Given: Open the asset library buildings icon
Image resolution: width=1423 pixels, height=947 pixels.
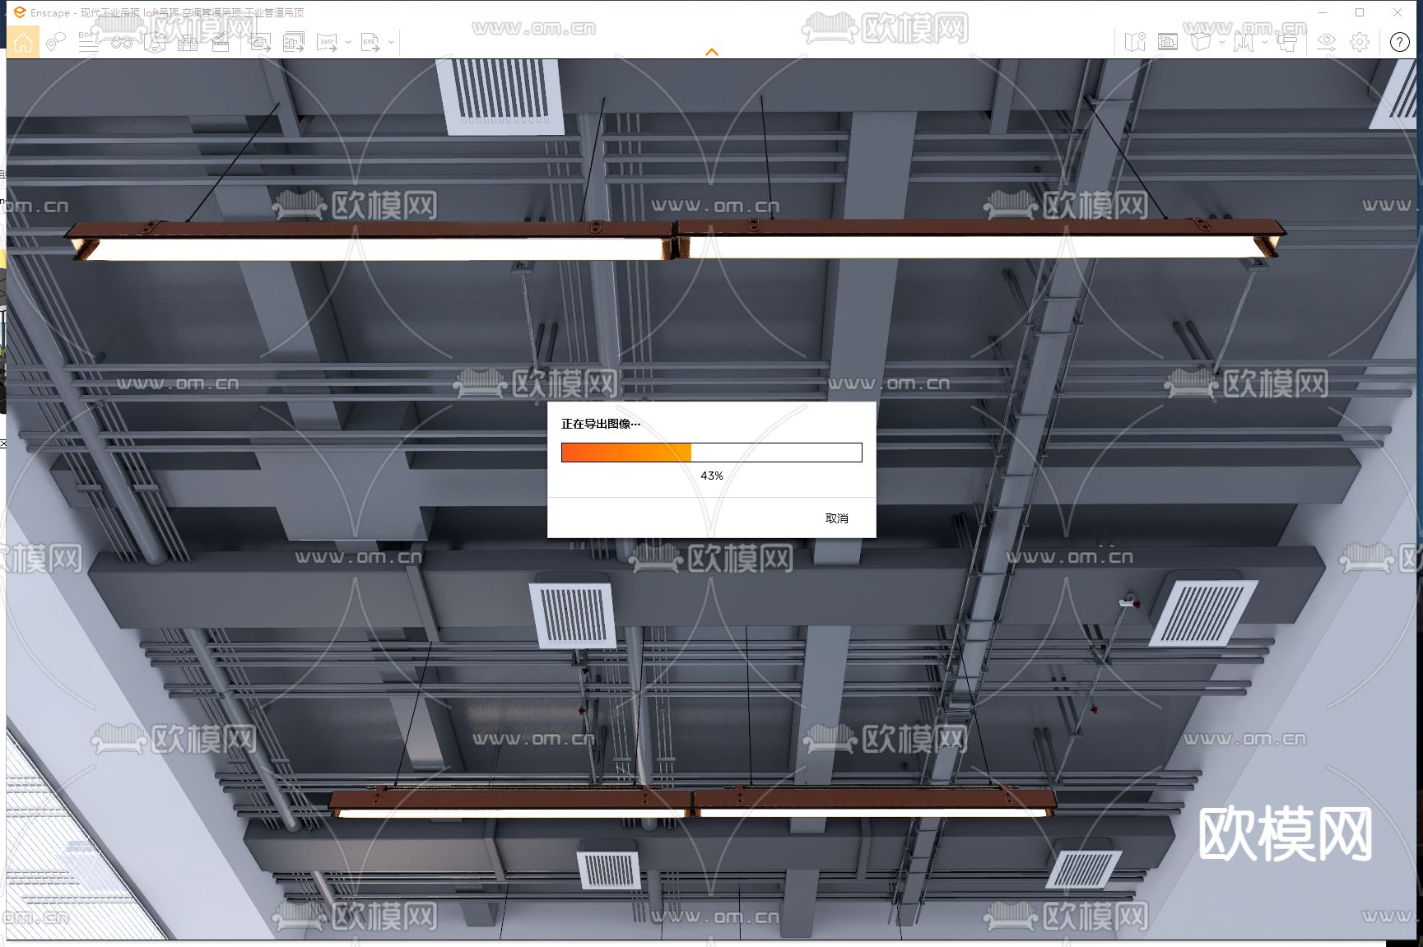Looking at the screenshot, I should (188, 42).
